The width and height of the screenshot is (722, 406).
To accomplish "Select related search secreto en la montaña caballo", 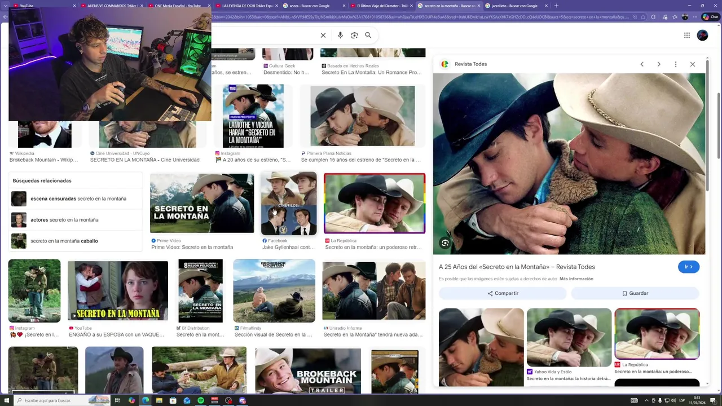I will tap(76, 241).
